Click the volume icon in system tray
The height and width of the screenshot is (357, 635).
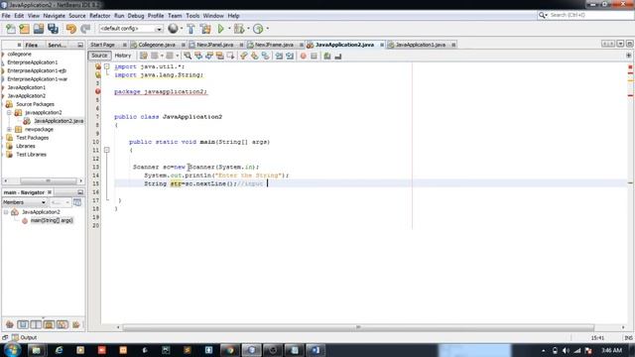click(x=566, y=350)
